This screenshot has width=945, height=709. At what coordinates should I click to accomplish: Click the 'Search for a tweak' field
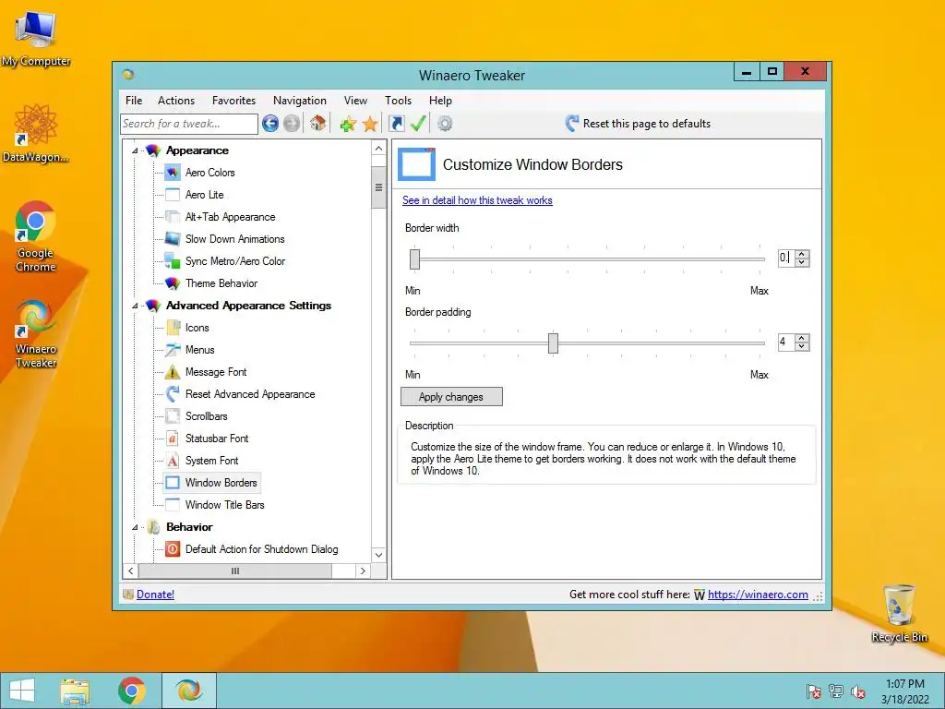coord(188,124)
